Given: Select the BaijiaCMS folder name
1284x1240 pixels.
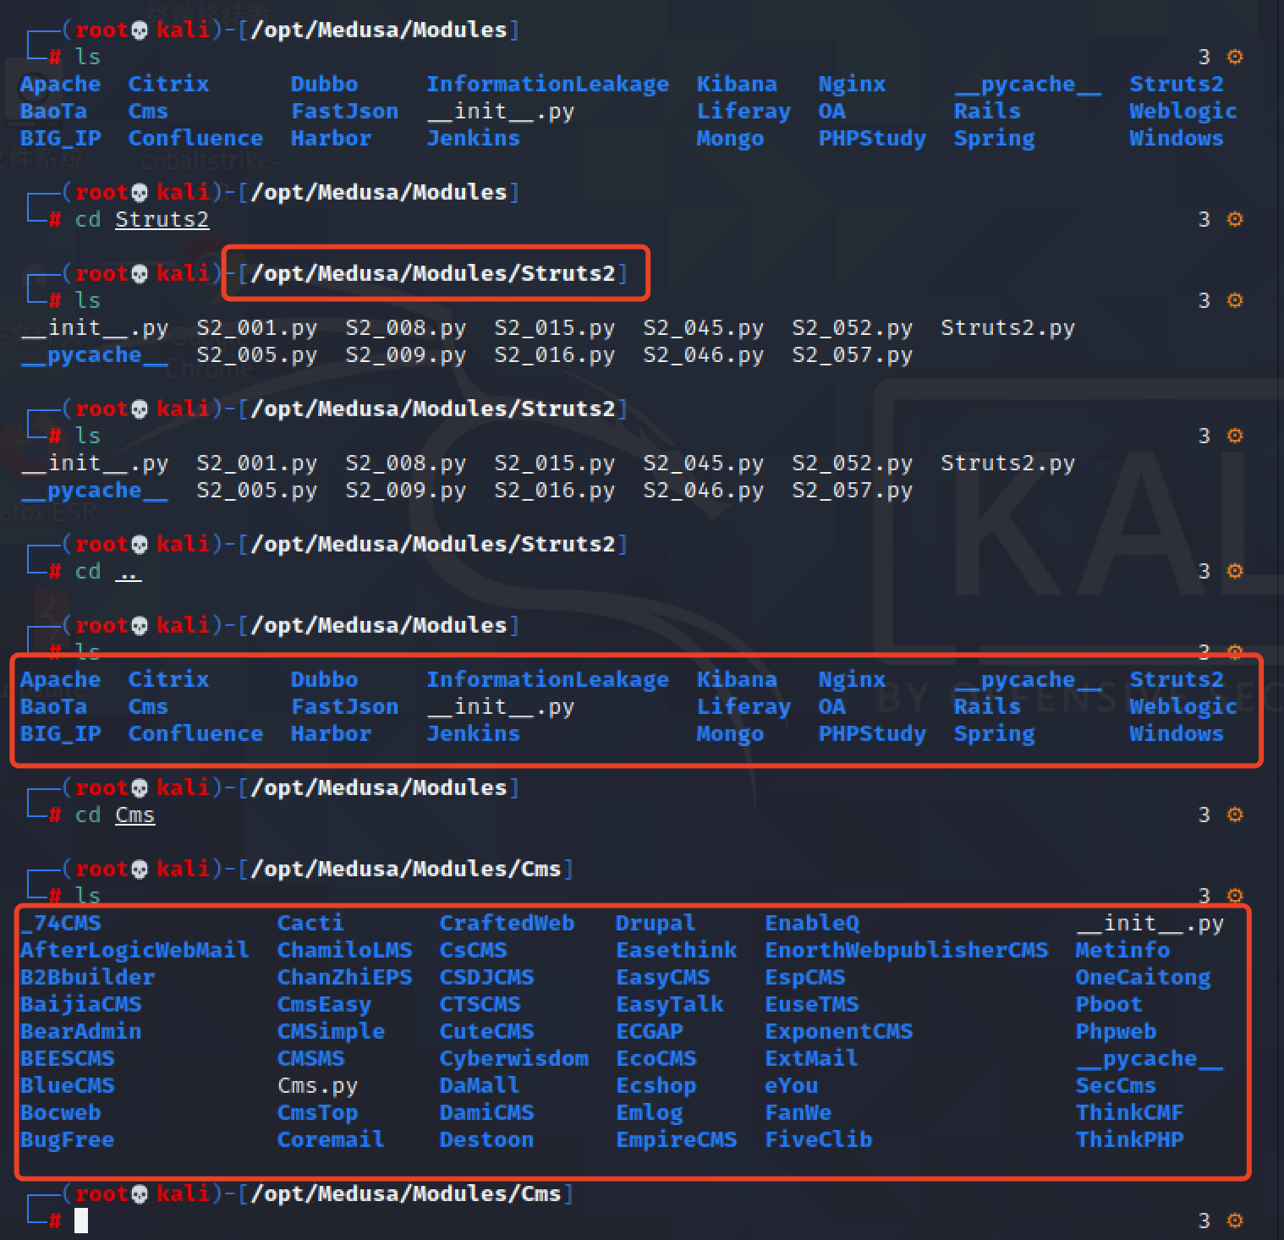Looking at the screenshot, I should click(x=80, y=1005).
